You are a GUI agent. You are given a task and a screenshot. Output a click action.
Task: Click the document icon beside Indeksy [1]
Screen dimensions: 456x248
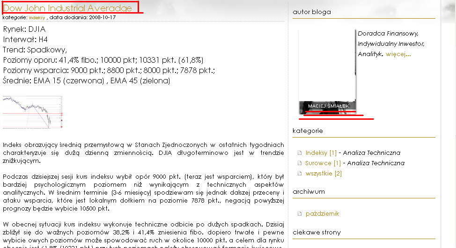pos(300,153)
